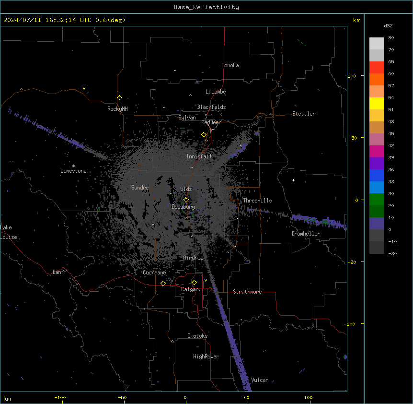This screenshot has height=404, width=413.
Task: Click the white plus marker west of Drumheller area
Action: click(293, 180)
